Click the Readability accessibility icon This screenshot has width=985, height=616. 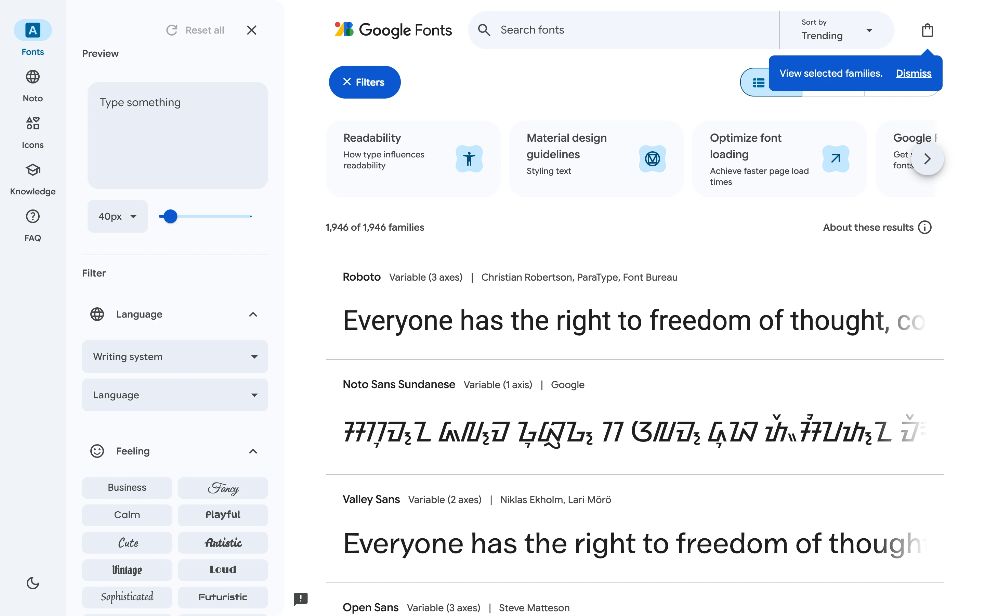pos(469,158)
